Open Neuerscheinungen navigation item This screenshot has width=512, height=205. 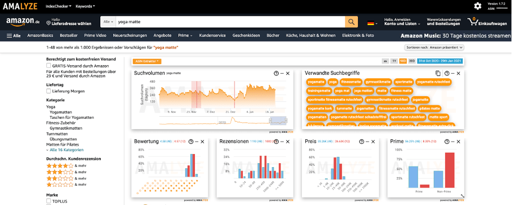[130, 36]
